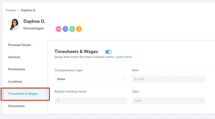Click the green calendar badge icon

click(x=72, y=29)
